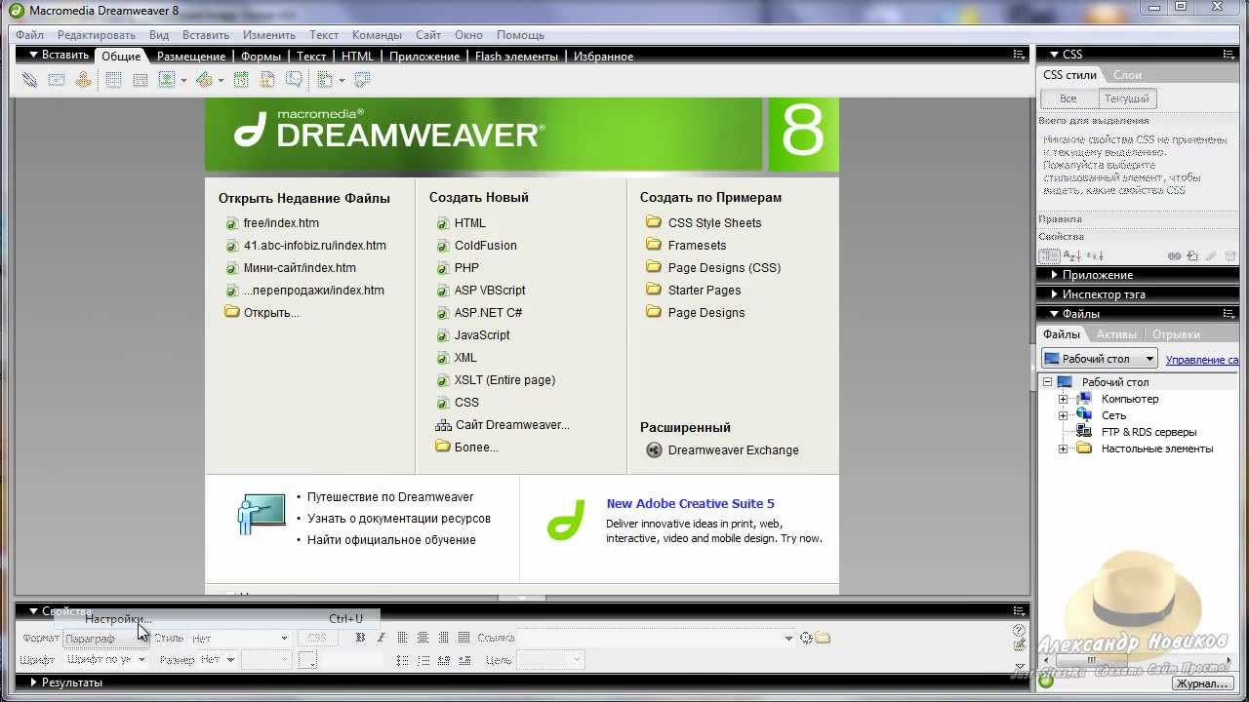Screen dimensions: 1249x702
Task: Switch to the Формы insert tab
Action: (261, 57)
